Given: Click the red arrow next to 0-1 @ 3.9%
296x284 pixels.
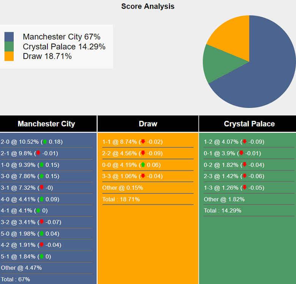Looking at the screenshot, I should pyautogui.click(x=241, y=153).
